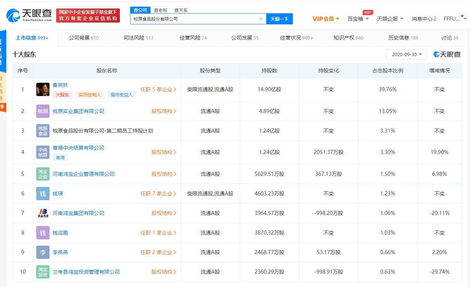Screen dimensions: 470x287
Task: Select the 经营状况 tab
Action: click(x=297, y=38)
